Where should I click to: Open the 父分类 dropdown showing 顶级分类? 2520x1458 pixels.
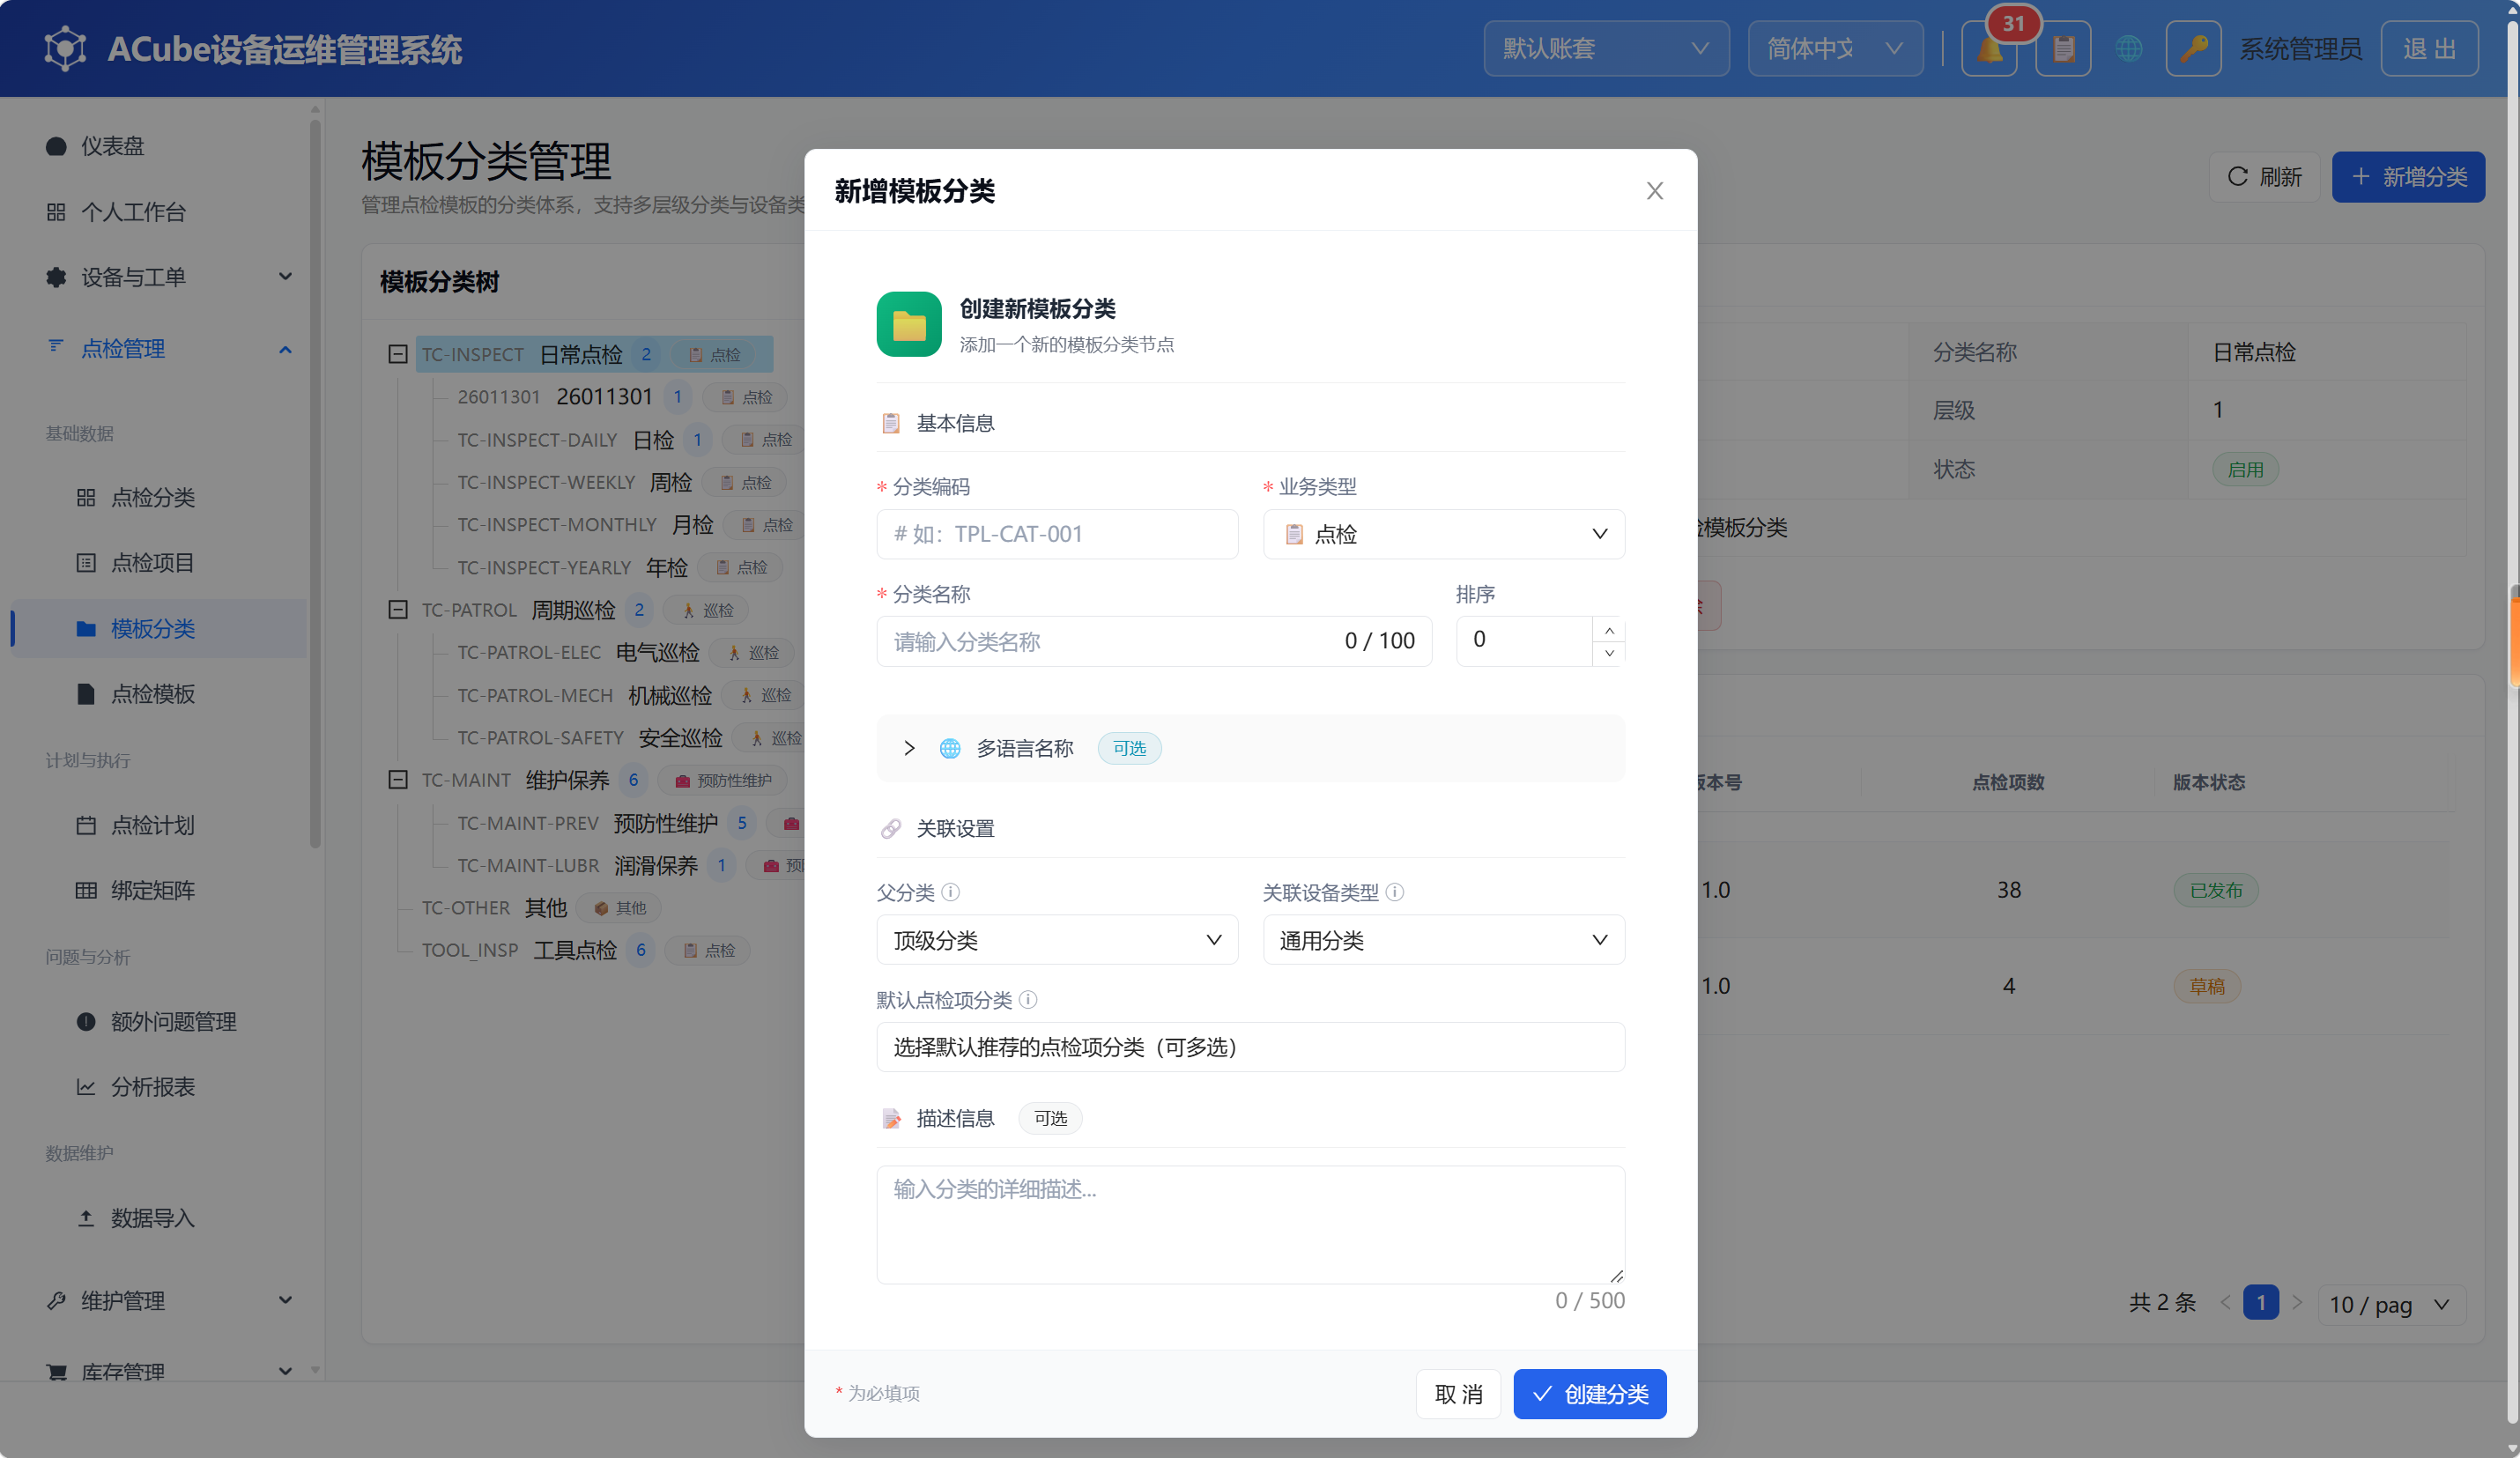(x=1057, y=940)
